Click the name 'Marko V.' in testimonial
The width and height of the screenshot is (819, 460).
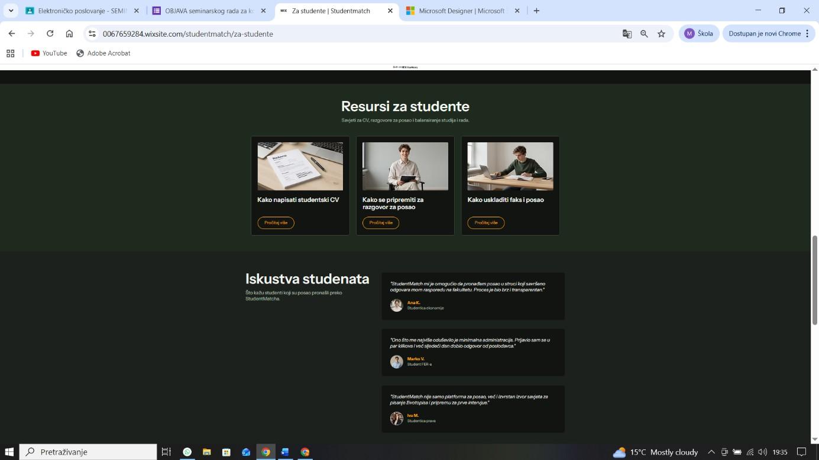(x=416, y=359)
